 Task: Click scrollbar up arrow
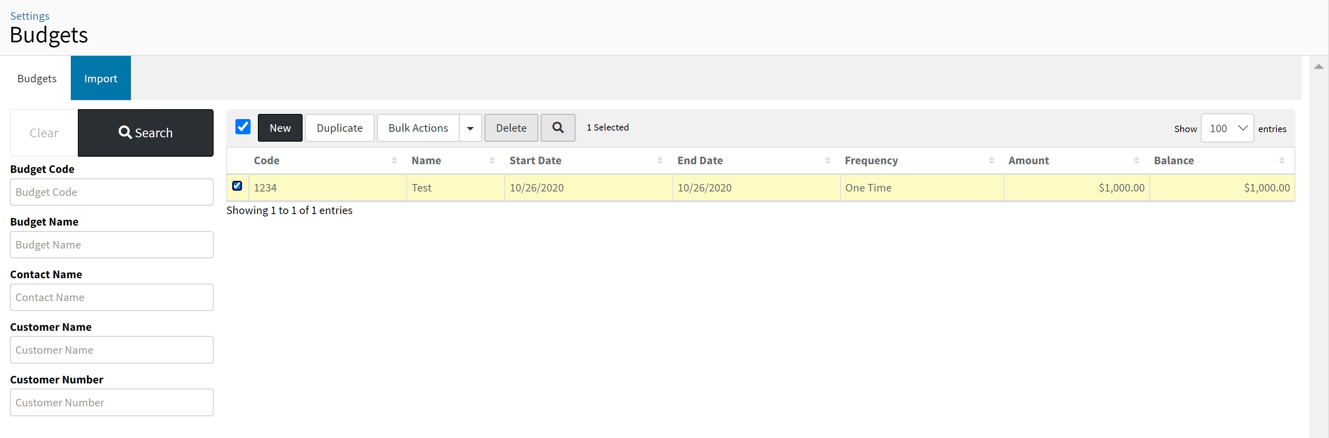pos(1318,66)
